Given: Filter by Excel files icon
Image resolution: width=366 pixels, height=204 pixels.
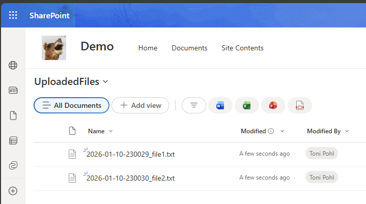Looking at the screenshot, I should tap(246, 105).
